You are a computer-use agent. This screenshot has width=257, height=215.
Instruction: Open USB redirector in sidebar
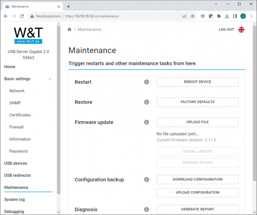17,175
